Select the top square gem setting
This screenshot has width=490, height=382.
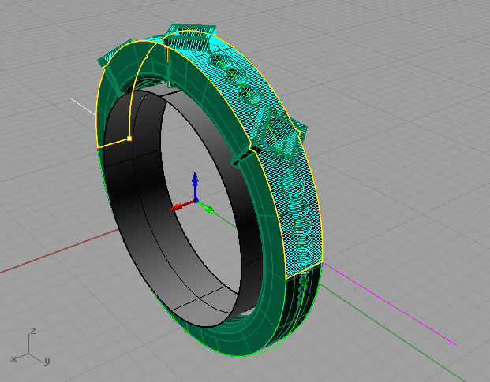pyautogui.click(x=189, y=35)
